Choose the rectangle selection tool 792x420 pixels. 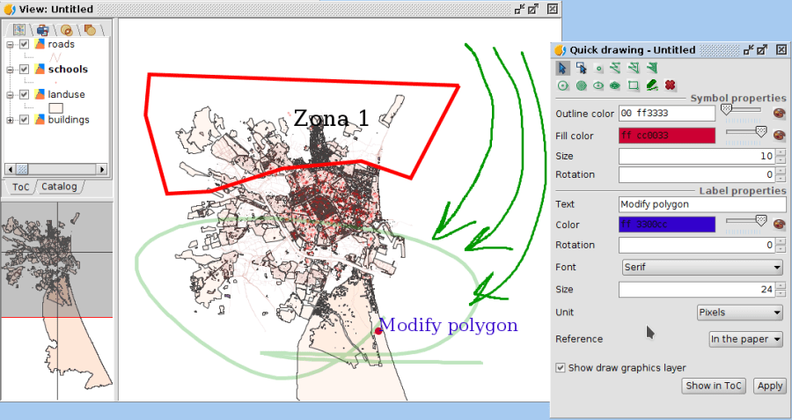(x=581, y=68)
